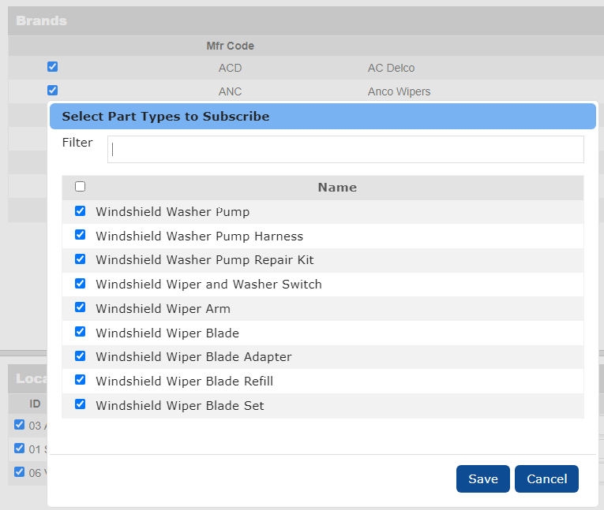Check the select-all checkbox in Name header
The width and height of the screenshot is (604, 510).
pyautogui.click(x=80, y=187)
